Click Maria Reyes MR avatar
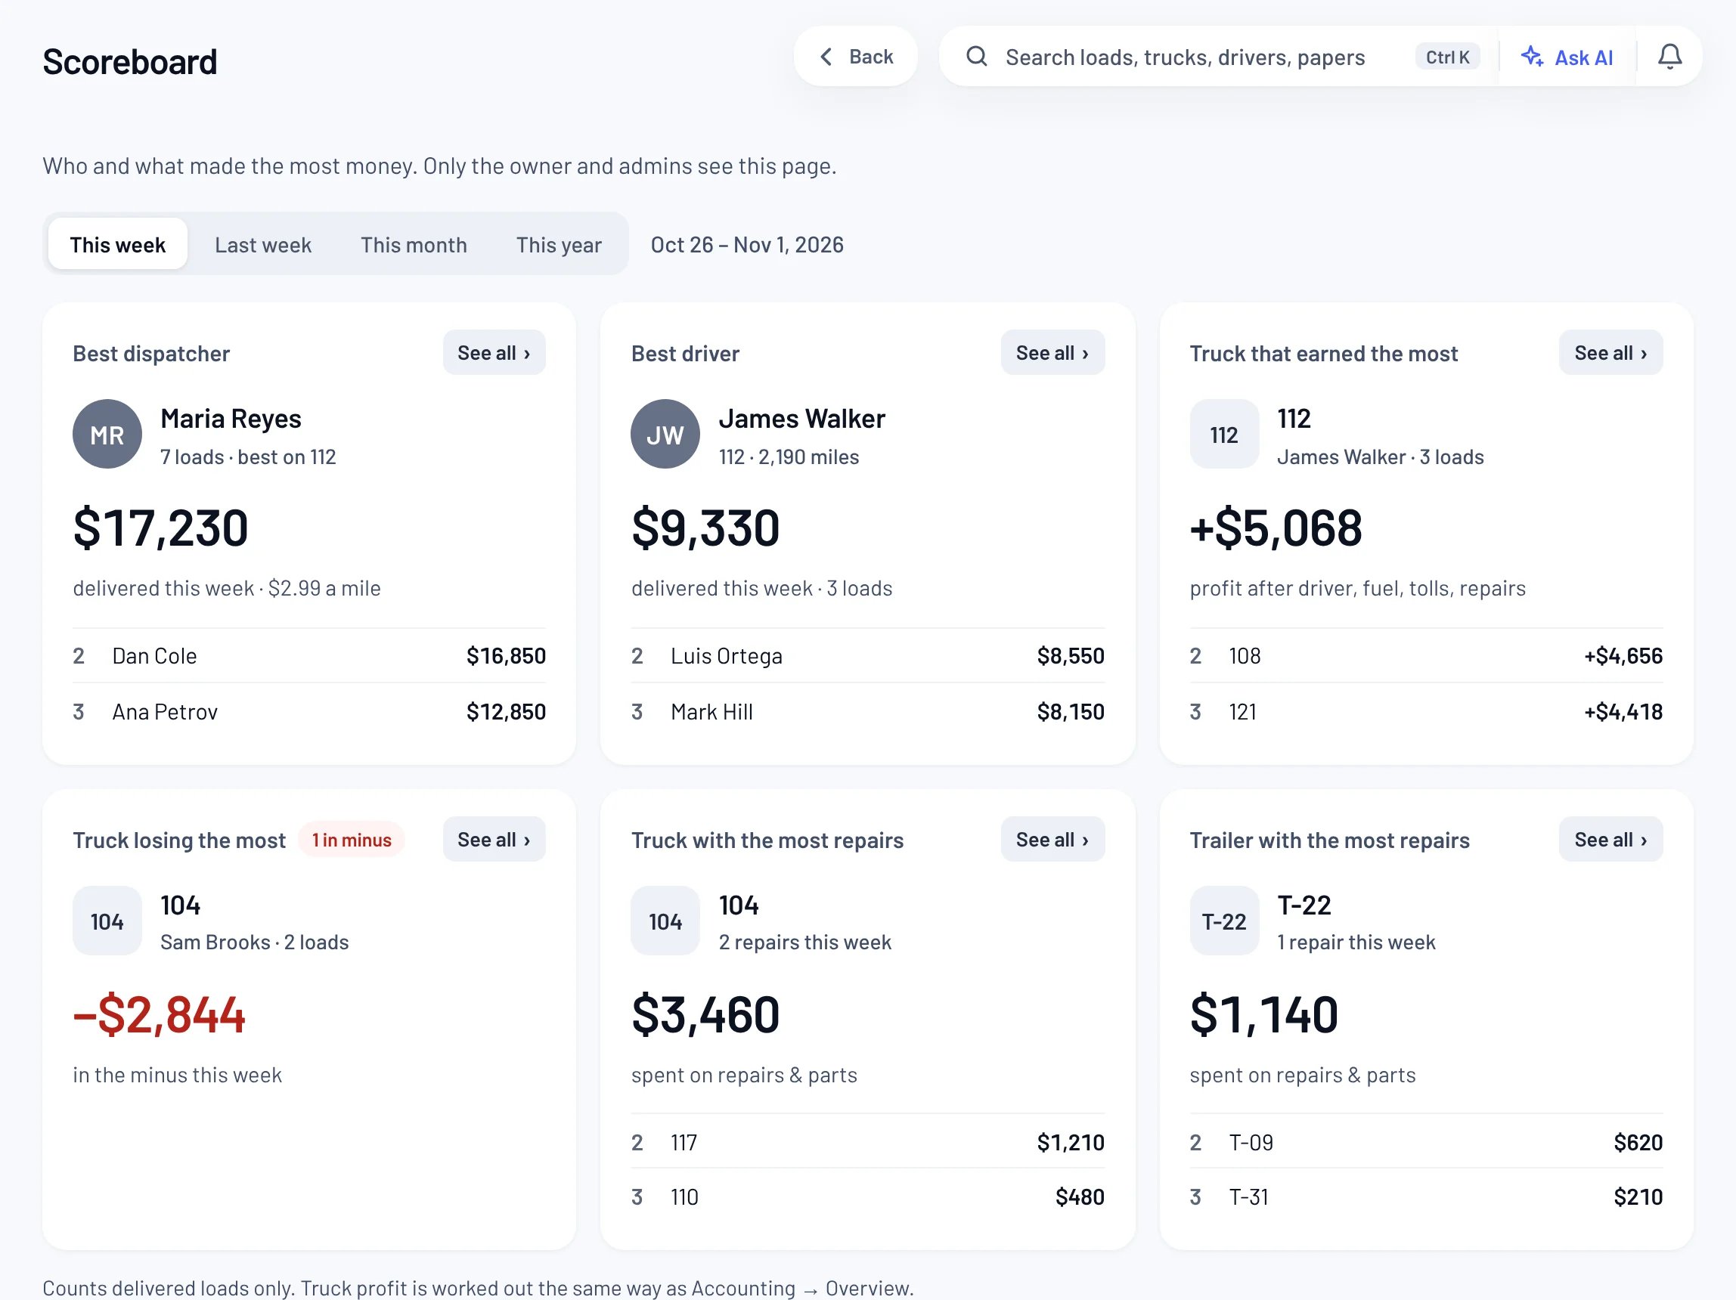1736x1300 pixels. tap(107, 434)
